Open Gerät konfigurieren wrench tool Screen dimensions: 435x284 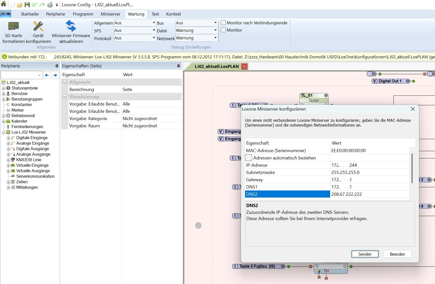(x=38, y=26)
